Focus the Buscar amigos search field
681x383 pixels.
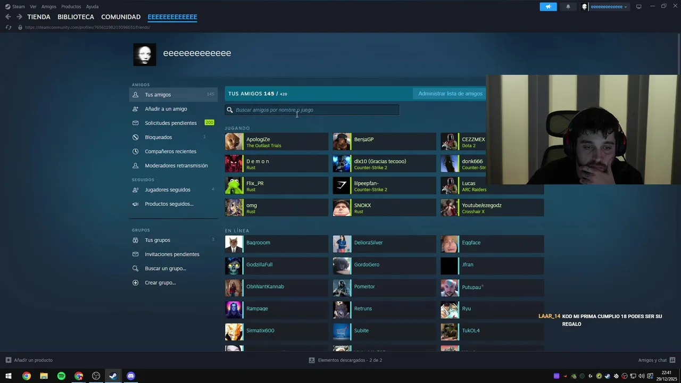point(312,110)
